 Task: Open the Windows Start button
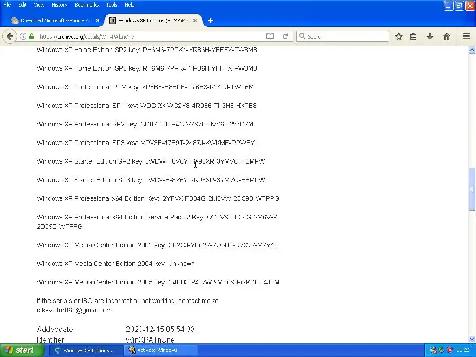(x=22, y=350)
